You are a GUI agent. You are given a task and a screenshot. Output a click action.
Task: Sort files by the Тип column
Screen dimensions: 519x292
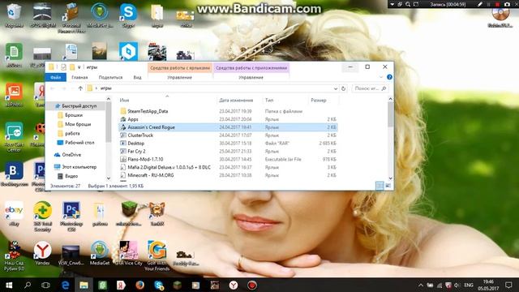269,100
